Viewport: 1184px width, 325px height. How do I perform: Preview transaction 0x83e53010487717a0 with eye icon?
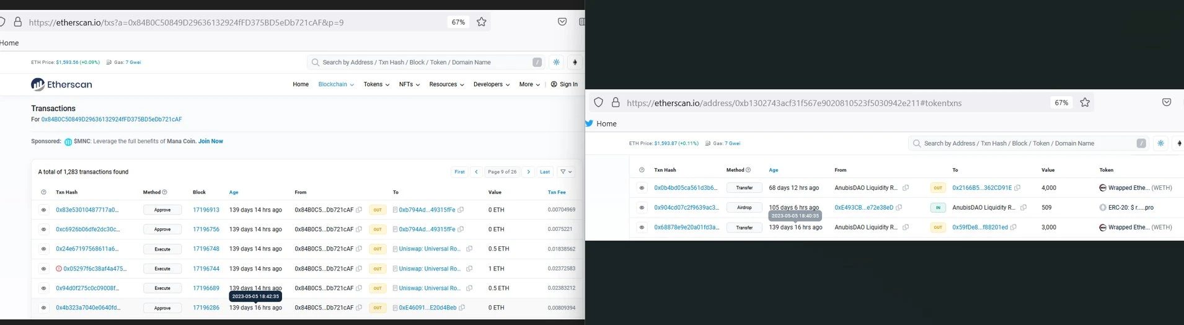[43, 210]
